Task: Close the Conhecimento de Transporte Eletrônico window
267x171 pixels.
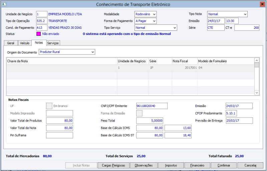Action: 262,4
